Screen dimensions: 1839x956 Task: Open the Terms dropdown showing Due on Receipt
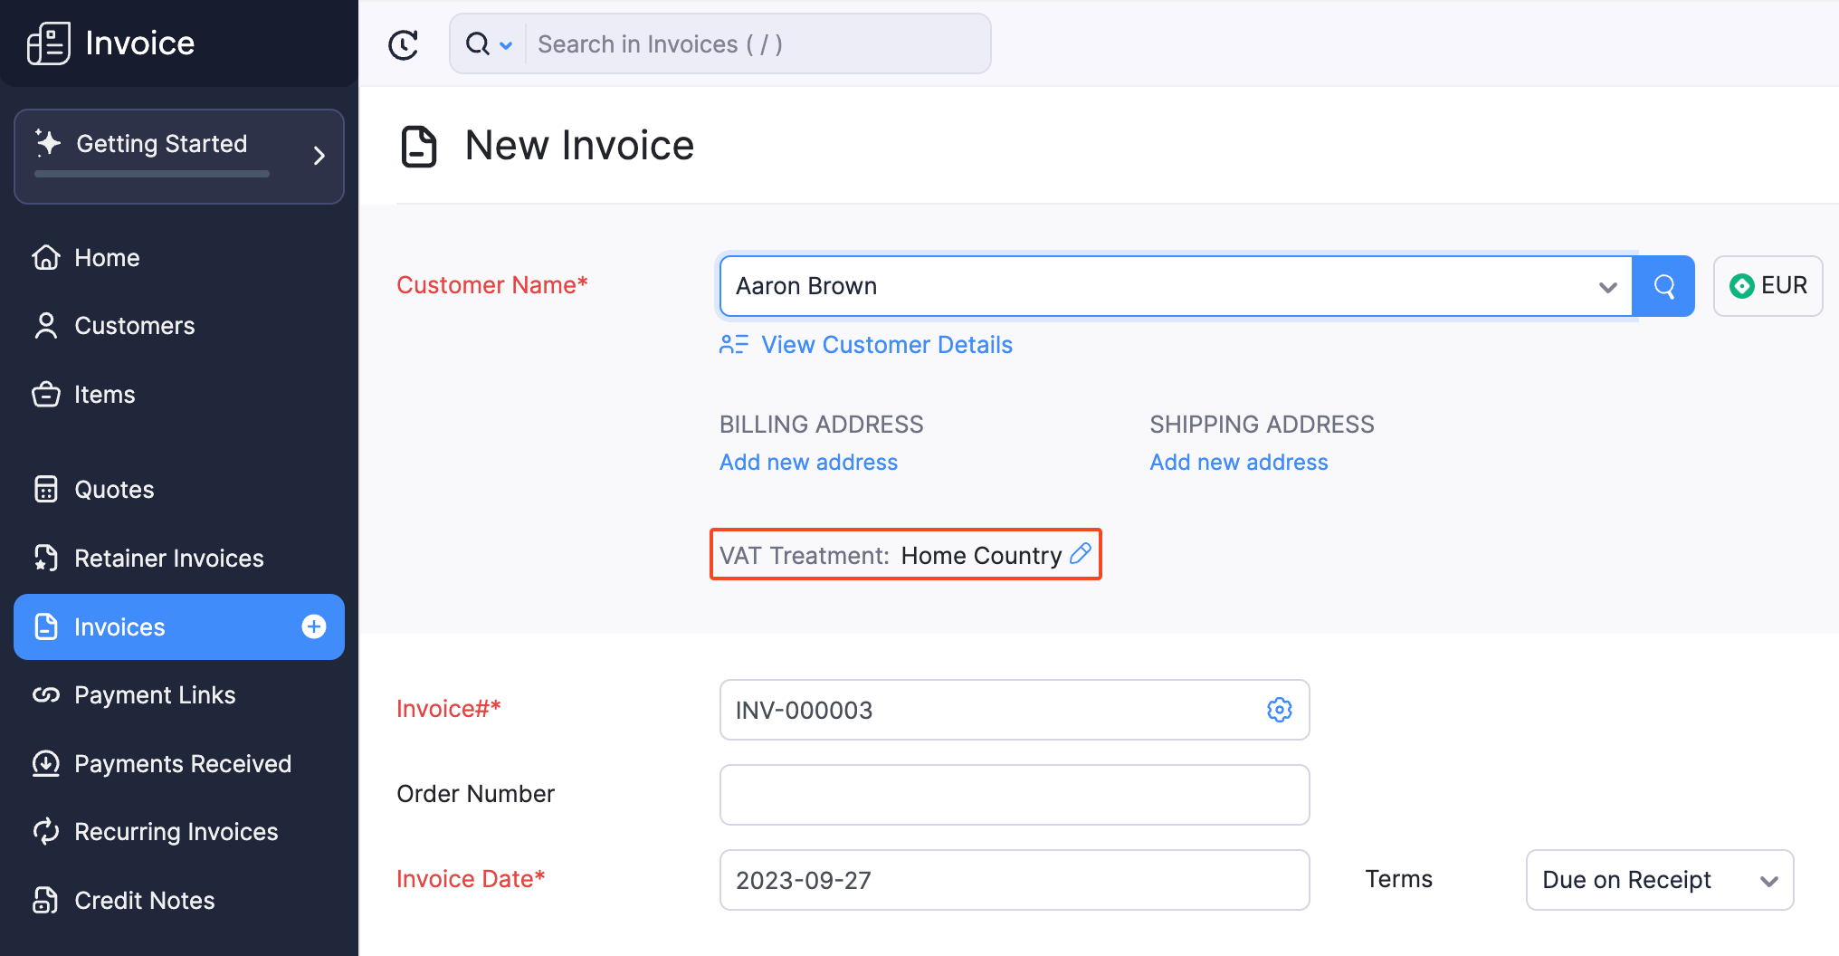(1659, 879)
